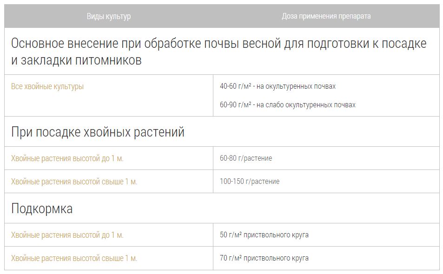Viewport: 443px width, 274px height.
Task: Open 'высотой свыше 1 м.' link under planting section
Action: 74,182
